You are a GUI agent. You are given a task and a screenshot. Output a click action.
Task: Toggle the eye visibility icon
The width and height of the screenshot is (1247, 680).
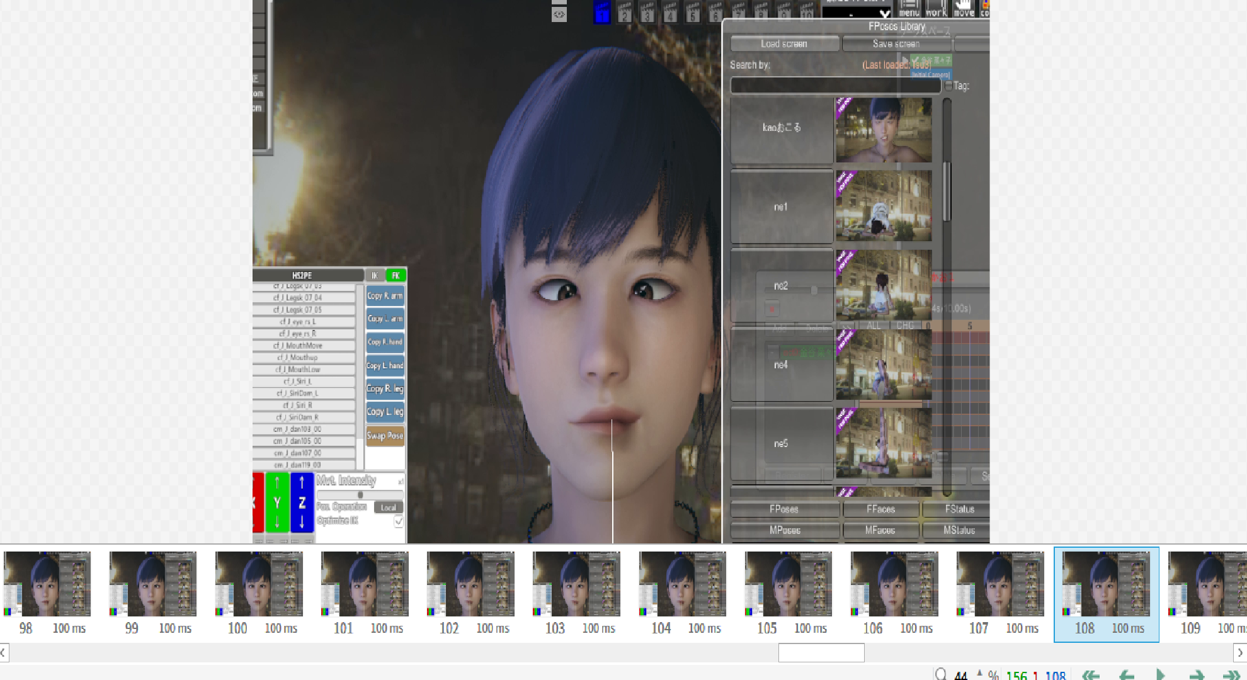coord(559,14)
